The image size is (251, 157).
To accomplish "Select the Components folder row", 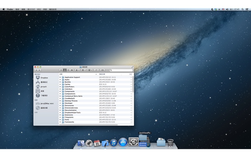I will pyautogui.click(x=96, y=91).
